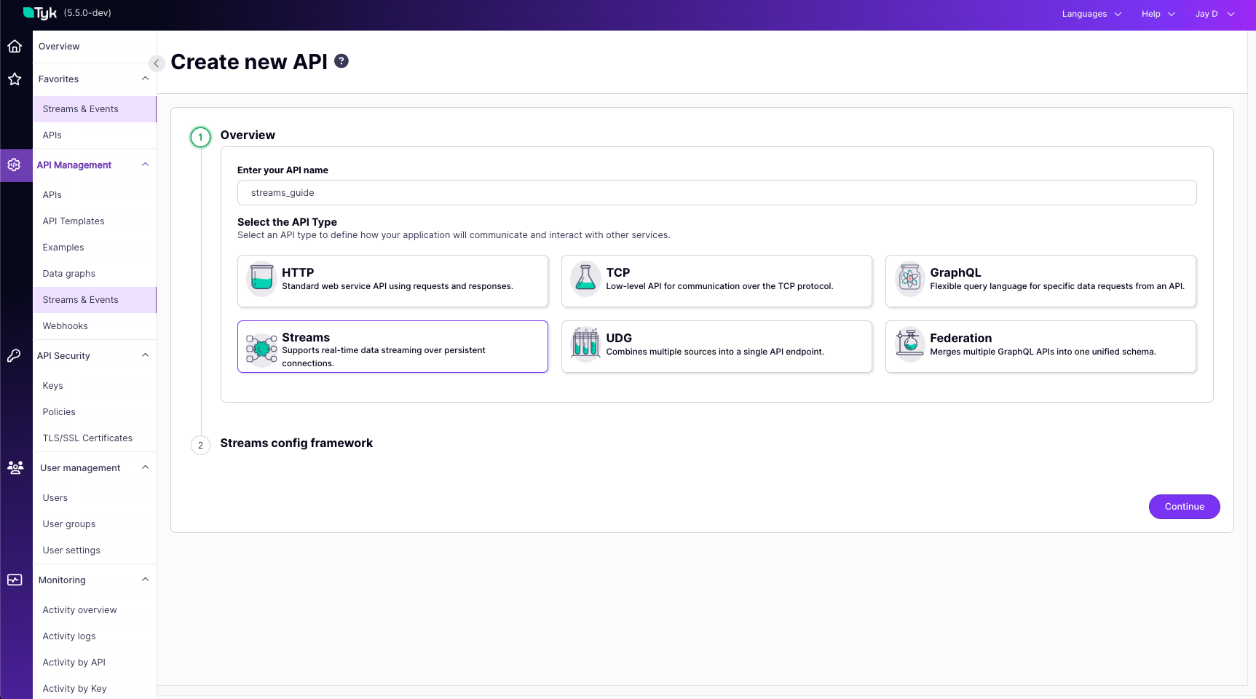Open the Home overview via sidebar icon
The width and height of the screenshot is (1256, 699).
click(x=15, y=46)
